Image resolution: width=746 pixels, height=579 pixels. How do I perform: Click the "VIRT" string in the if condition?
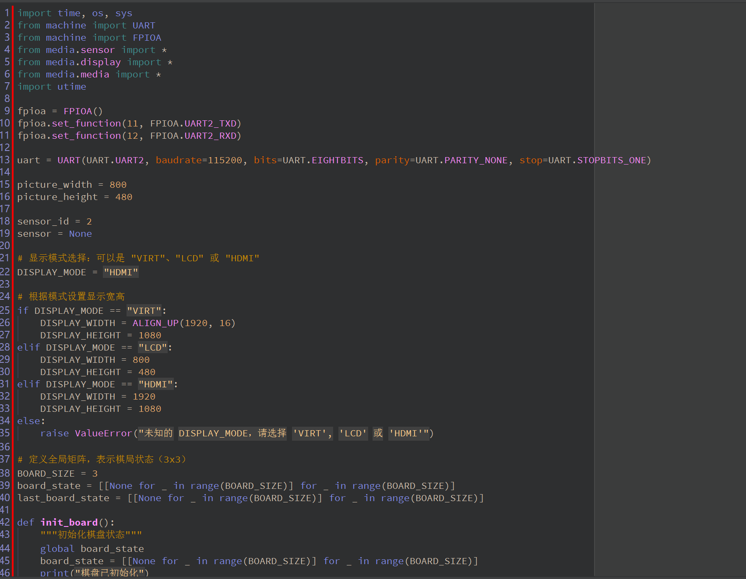click(144, 311)
